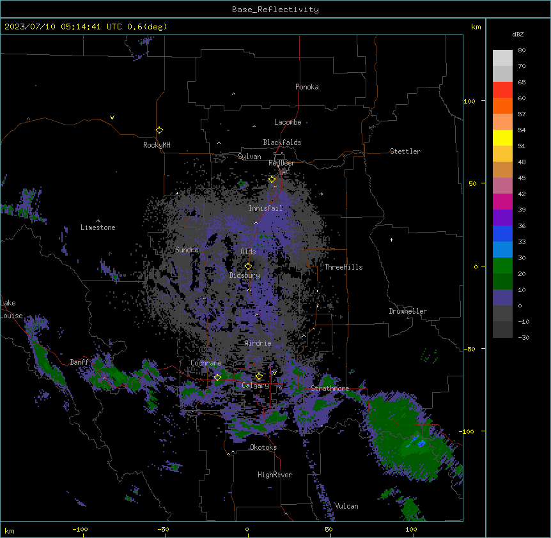Pick the red 60-65 dBZ legend swatch

point(502,89)
